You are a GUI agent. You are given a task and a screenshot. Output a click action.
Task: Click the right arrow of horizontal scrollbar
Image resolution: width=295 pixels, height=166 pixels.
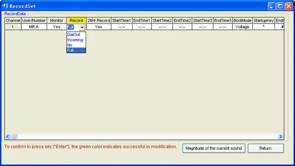(x=280, y=136)
